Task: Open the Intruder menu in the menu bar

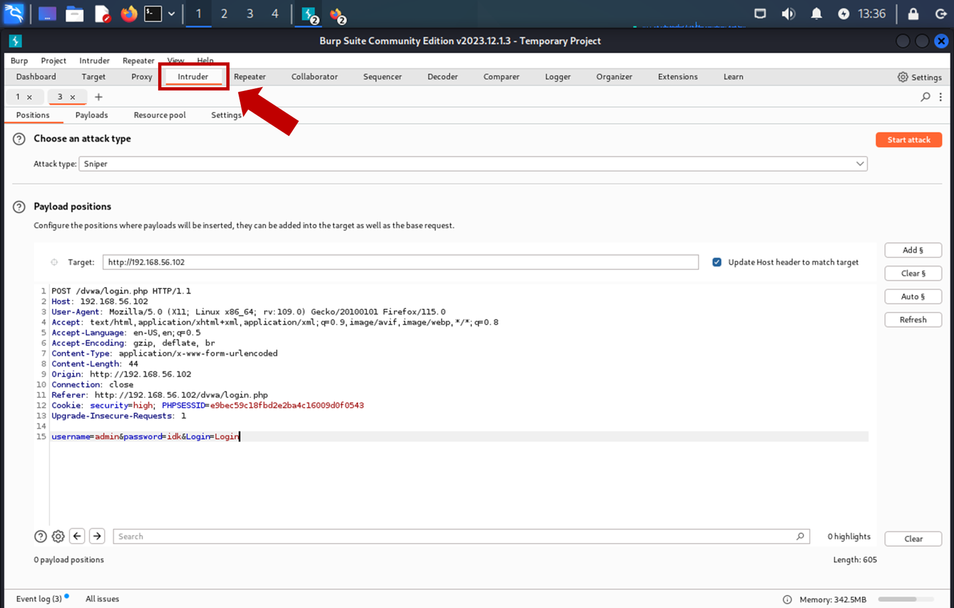Action: (94, 61)
